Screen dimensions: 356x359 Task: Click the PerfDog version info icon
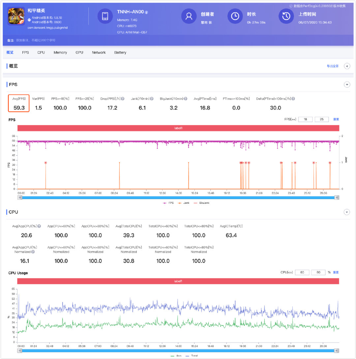pyautogui.click(x=291, y=6)
